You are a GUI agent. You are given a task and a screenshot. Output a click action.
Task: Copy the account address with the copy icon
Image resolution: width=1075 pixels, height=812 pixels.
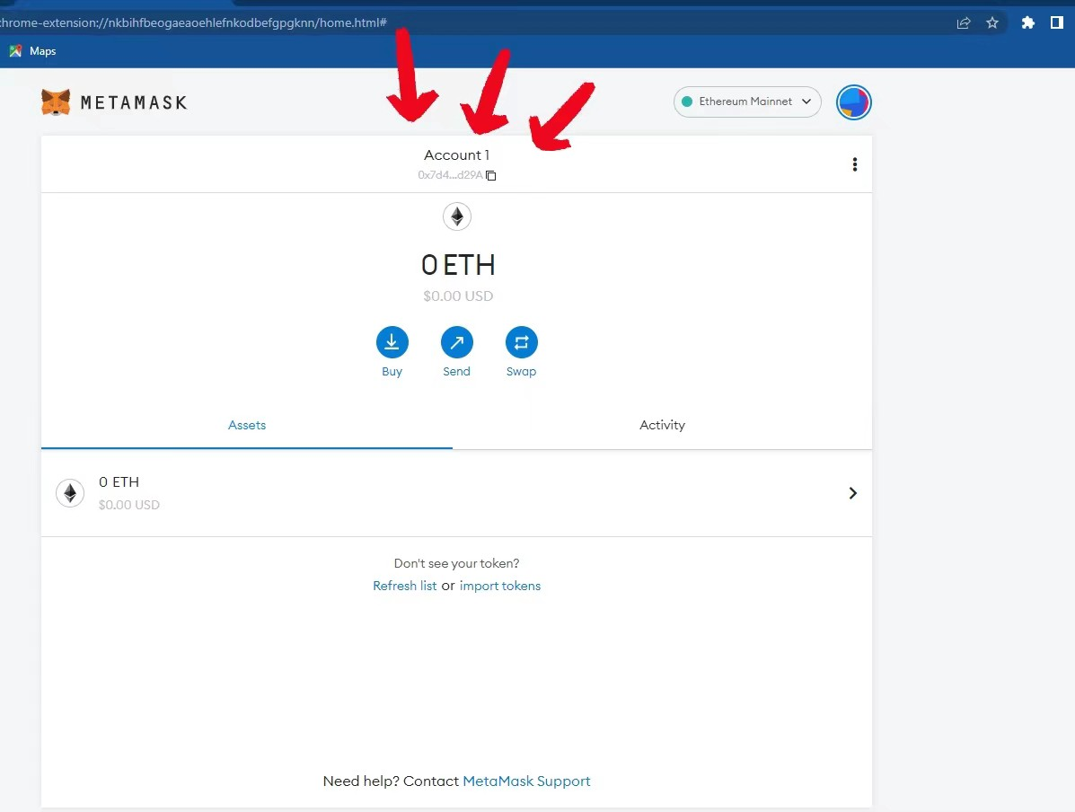point(491,175)
